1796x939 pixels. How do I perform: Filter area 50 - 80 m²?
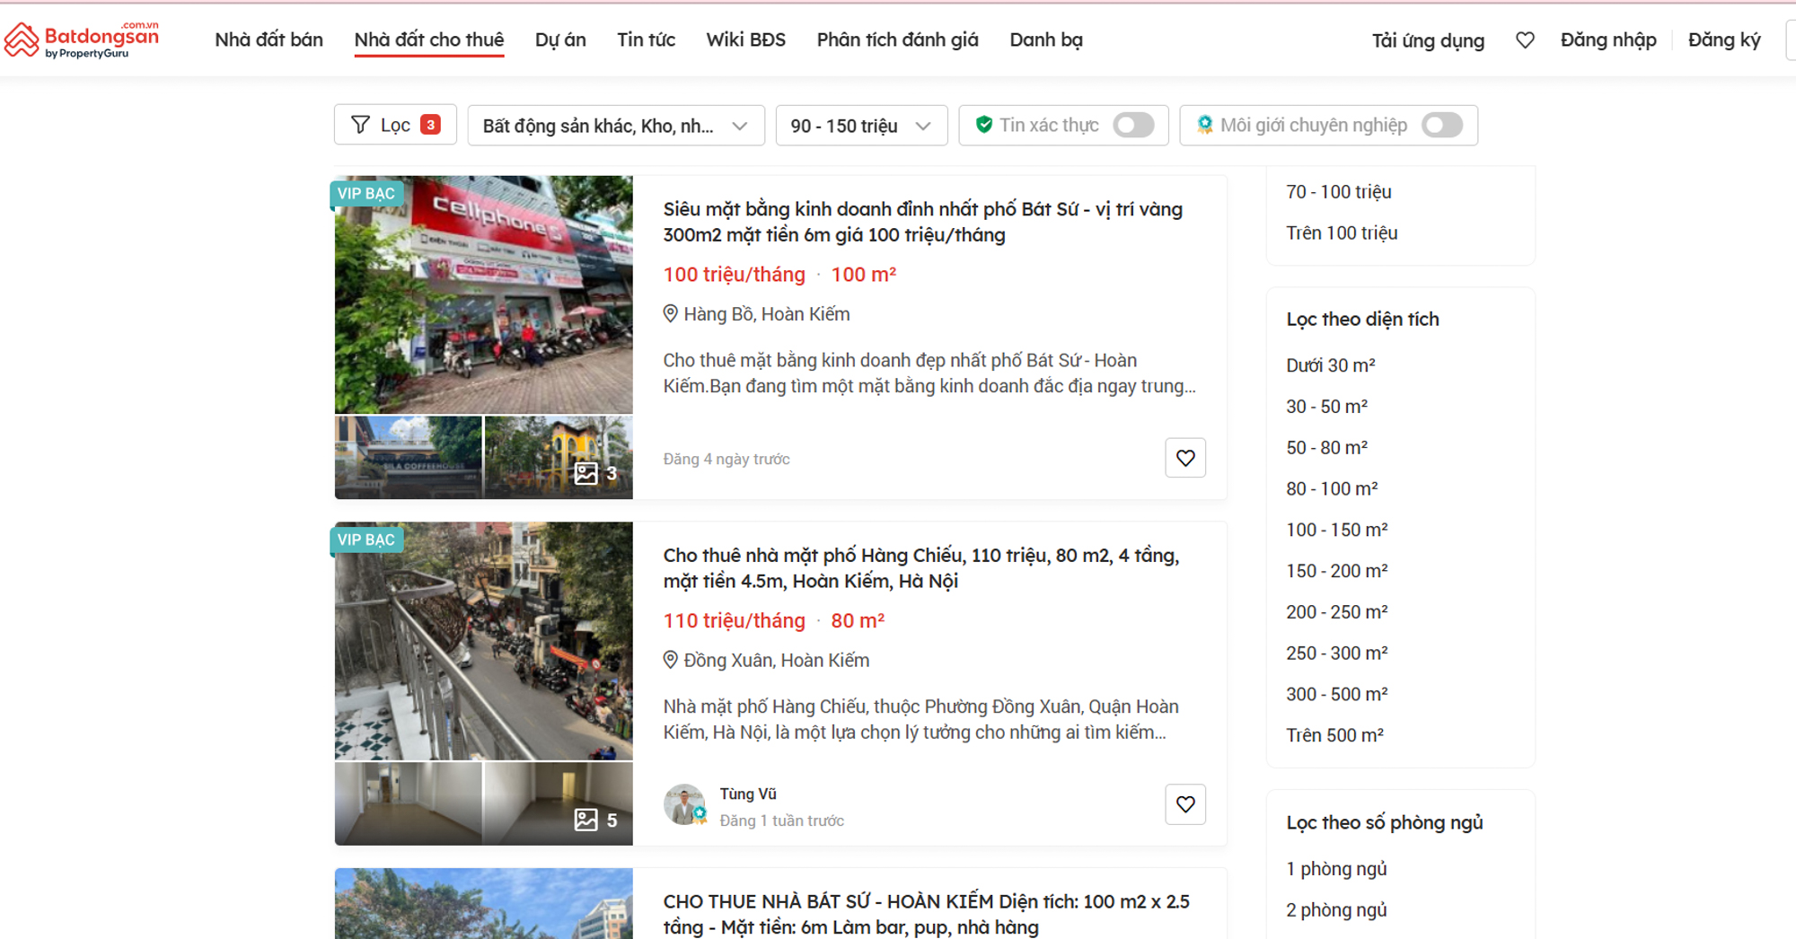pos(1326,448)
